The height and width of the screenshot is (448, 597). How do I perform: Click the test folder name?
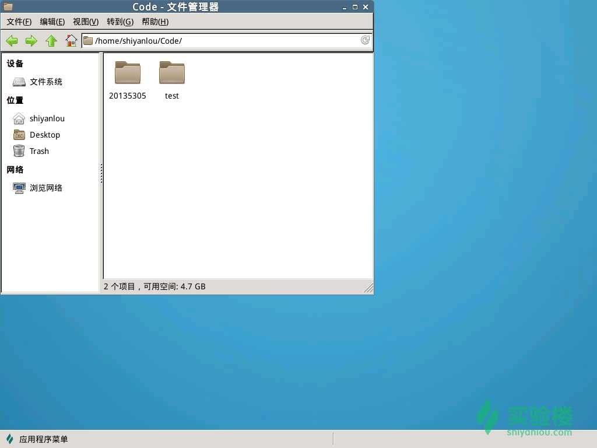[172, 96]
